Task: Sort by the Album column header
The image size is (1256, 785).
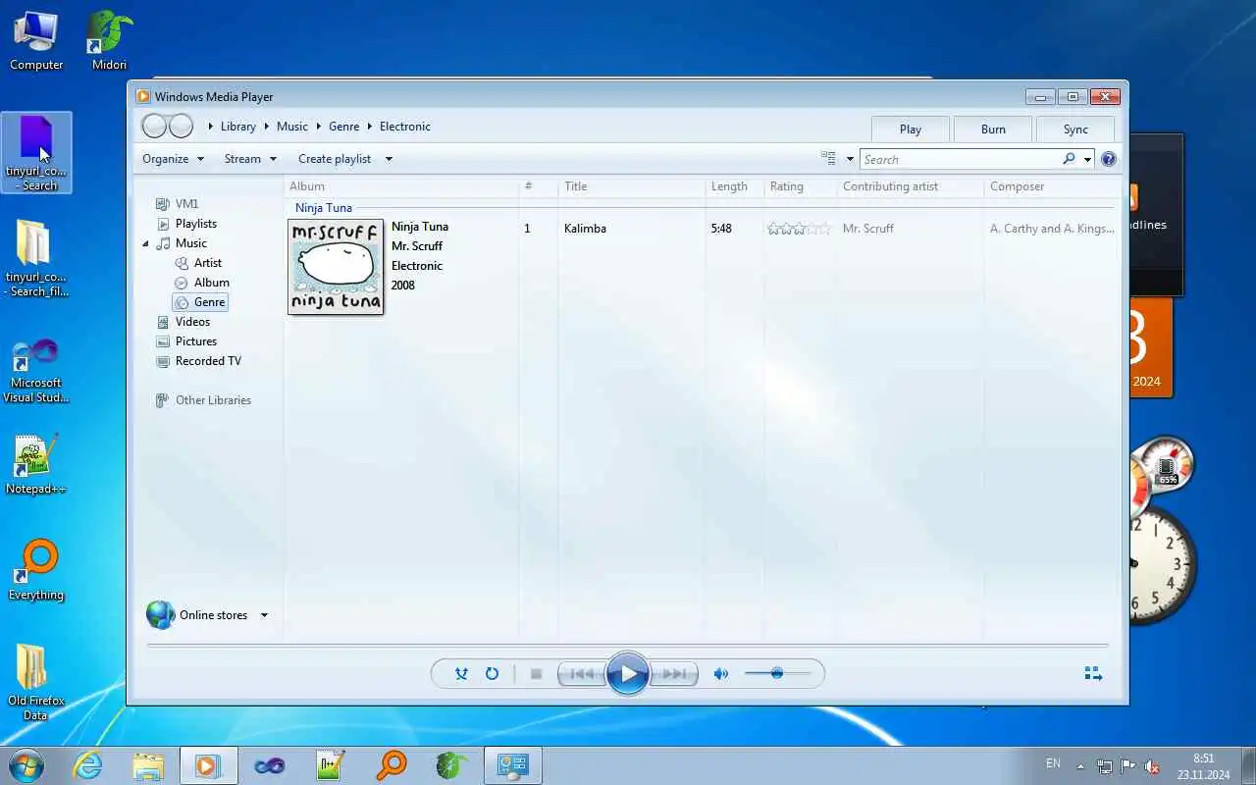Action: point(401,186)
